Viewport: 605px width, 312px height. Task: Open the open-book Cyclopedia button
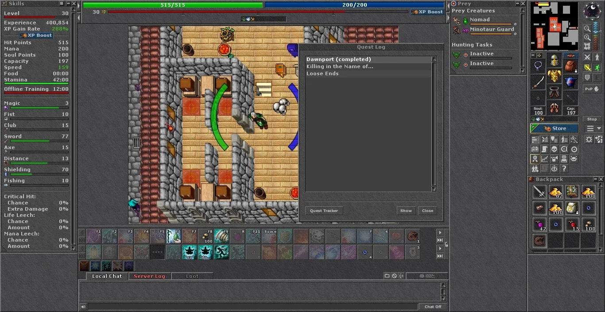(x=535, y=149)
